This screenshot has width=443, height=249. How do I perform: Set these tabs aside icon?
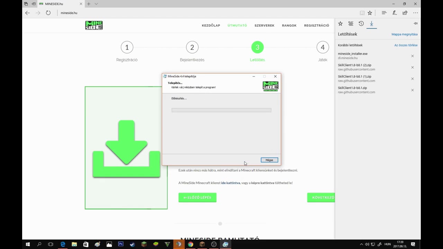click(x=34, y=4)
